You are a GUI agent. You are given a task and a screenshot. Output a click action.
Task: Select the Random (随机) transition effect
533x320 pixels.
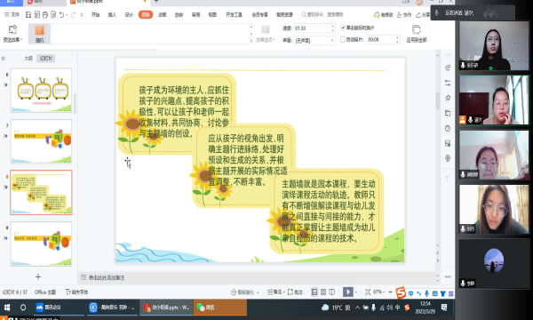[x=39, y=34]
